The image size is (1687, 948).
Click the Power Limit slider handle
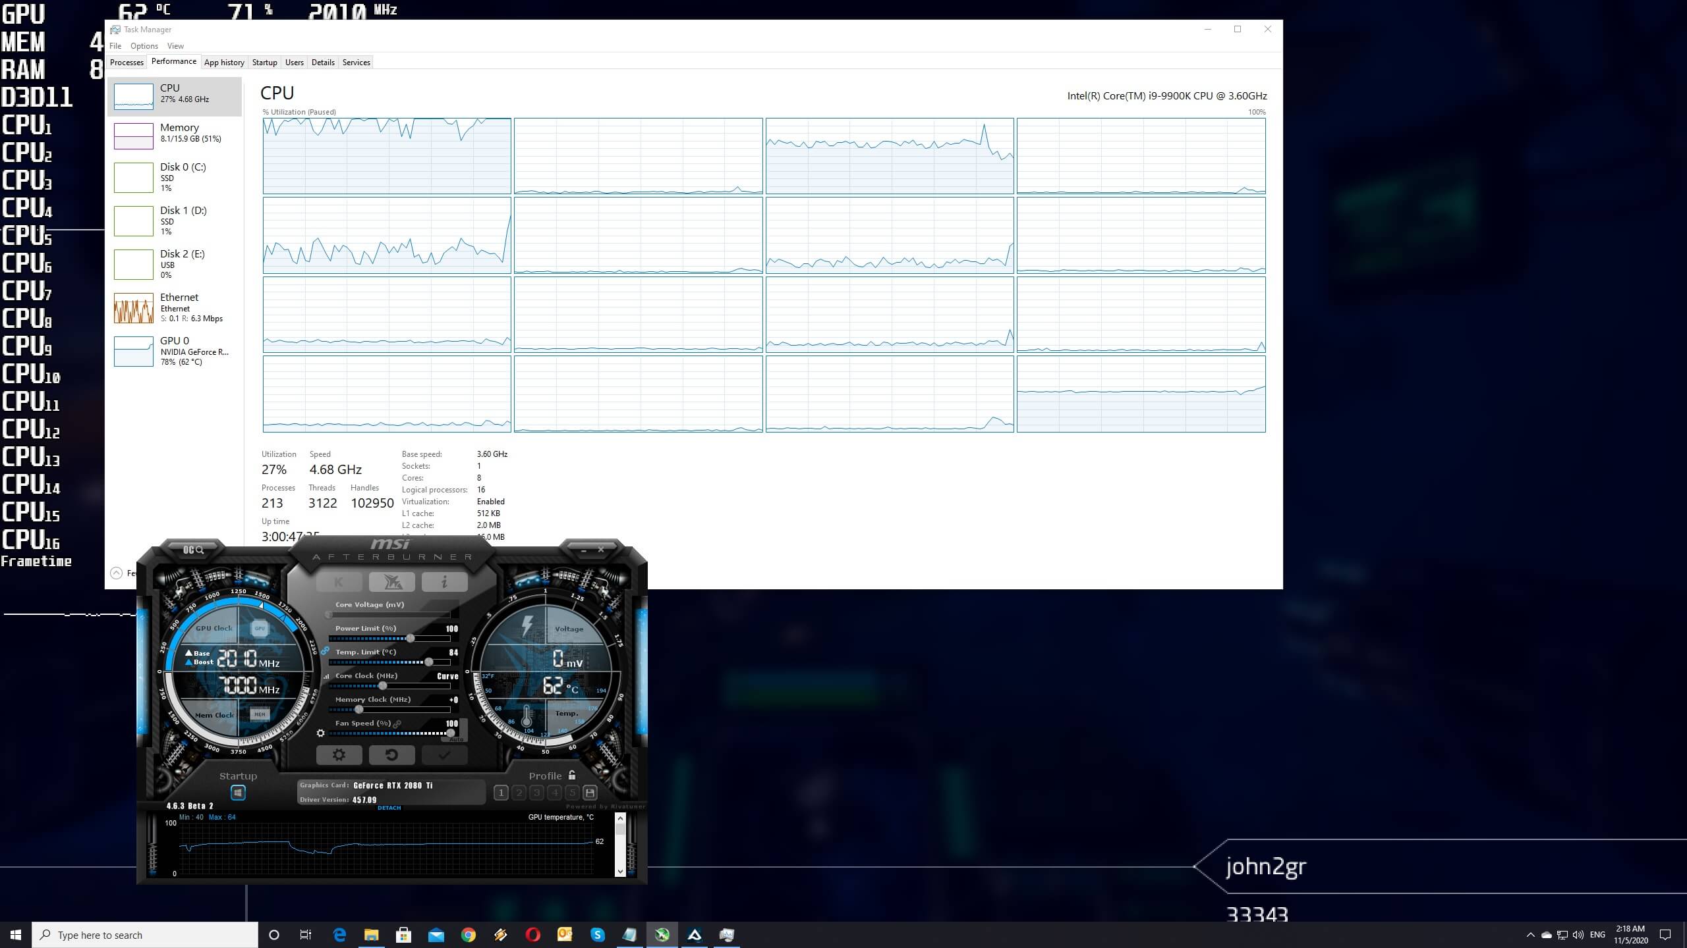(x=410, y=638)
